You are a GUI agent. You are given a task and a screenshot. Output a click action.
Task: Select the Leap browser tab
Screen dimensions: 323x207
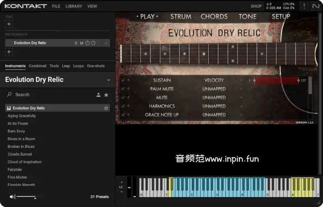point(66,66)
